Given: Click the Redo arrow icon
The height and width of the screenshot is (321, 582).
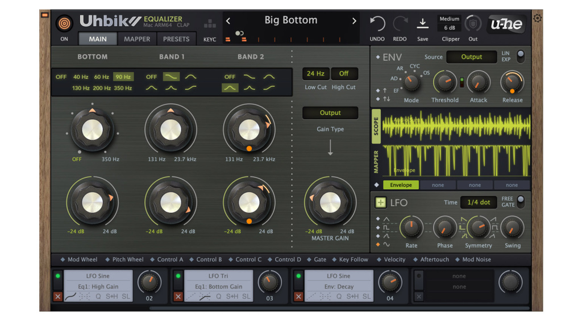Looking at the screenshot, I should click(400, 24).
